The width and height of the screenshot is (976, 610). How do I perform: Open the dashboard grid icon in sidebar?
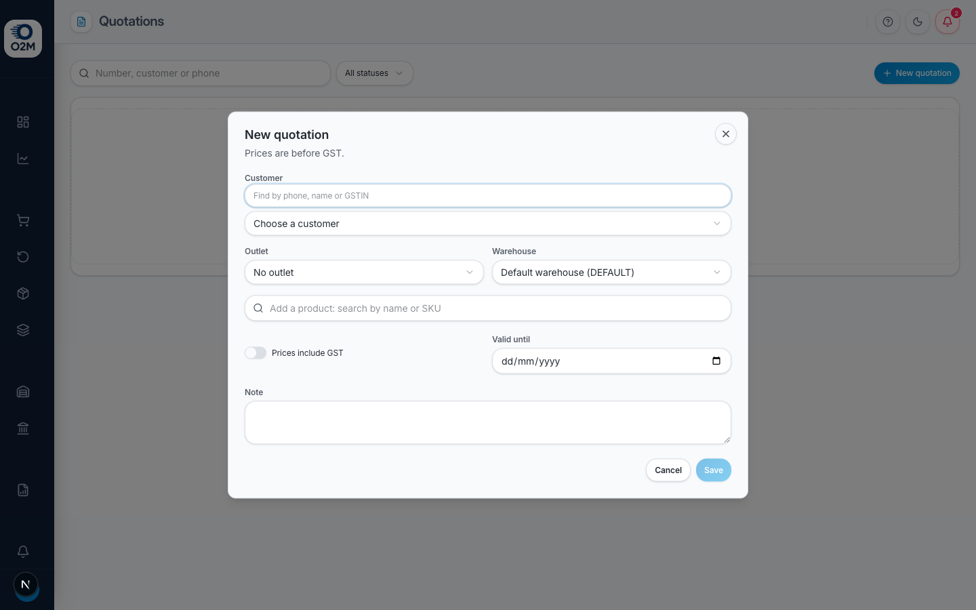pyautogui.click(x=23, y=122)
